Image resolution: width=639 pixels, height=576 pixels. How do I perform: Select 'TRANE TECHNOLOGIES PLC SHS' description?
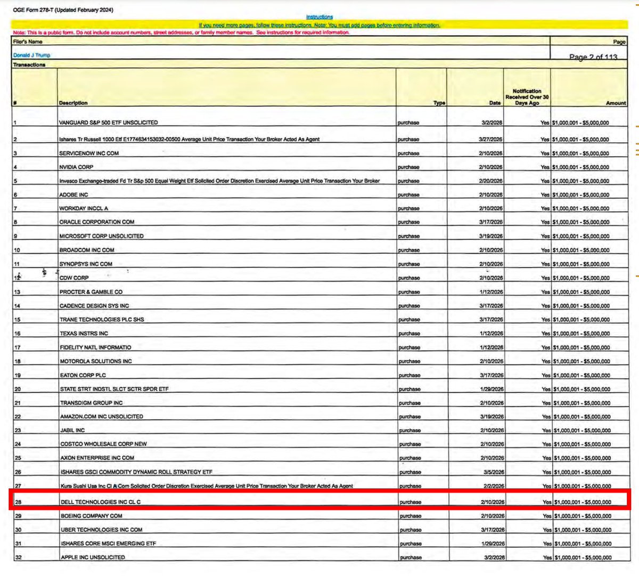click(102, 320)
